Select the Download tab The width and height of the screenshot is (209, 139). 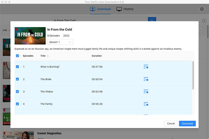(x=100, y=9)
